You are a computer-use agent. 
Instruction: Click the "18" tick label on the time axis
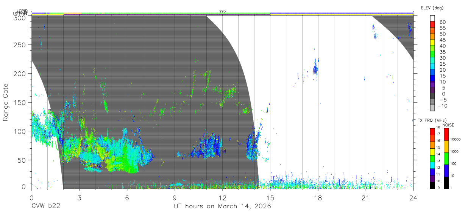pyautogui.click(x=318, y=197)
